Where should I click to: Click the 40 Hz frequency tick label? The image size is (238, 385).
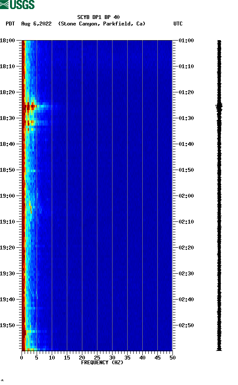pos(142,358)
